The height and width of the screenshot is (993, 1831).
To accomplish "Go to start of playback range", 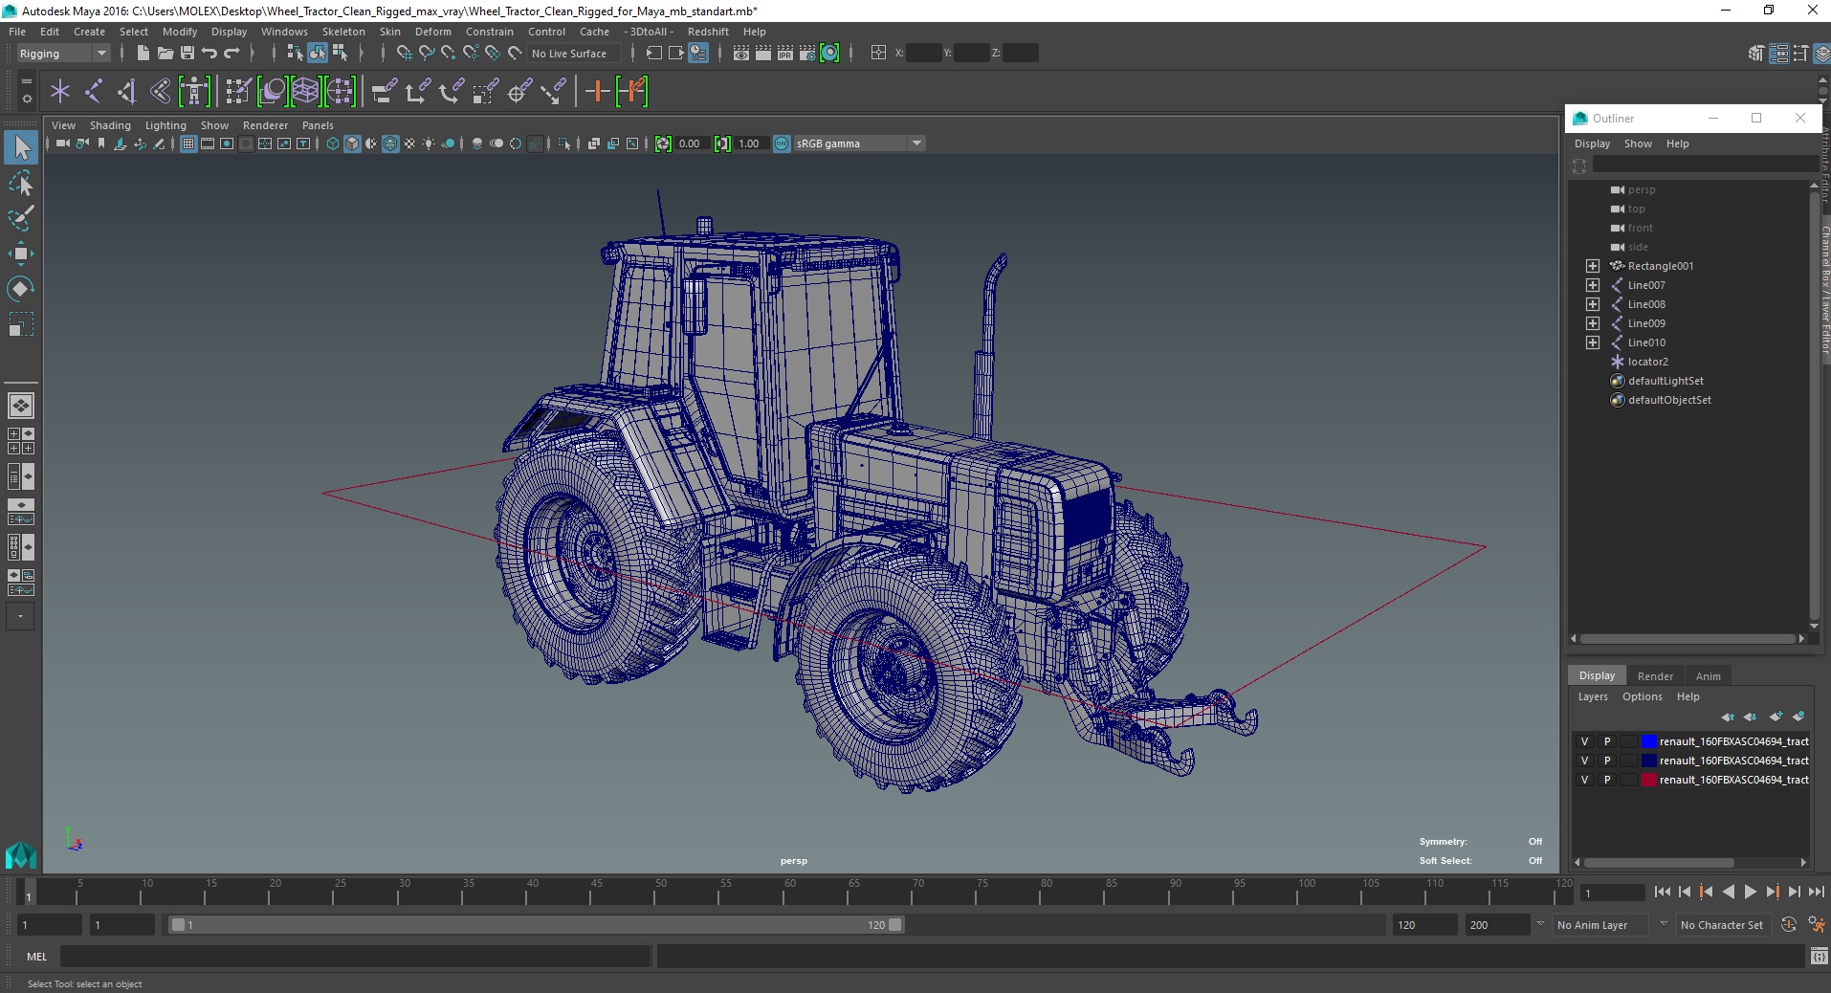I will coord(1663,892).
